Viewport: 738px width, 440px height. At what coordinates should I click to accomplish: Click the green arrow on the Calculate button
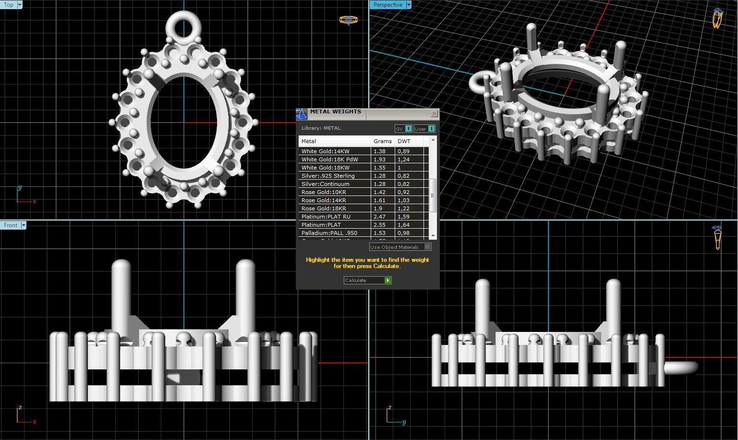(x=387, y=280)
